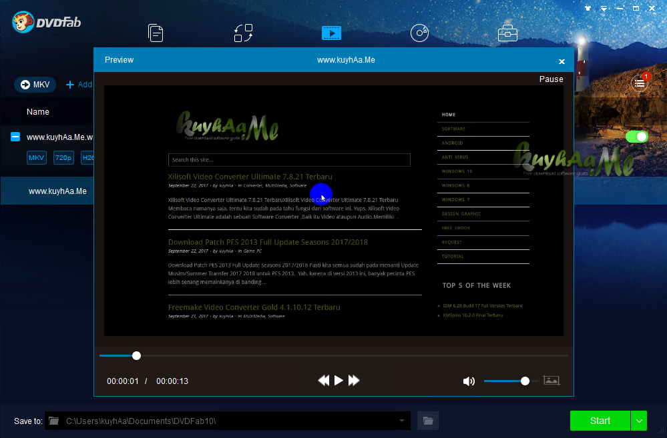Open the title bar dropdown menu arrow
Viewport: 667px width, 438px height.
tap(604, 8)
